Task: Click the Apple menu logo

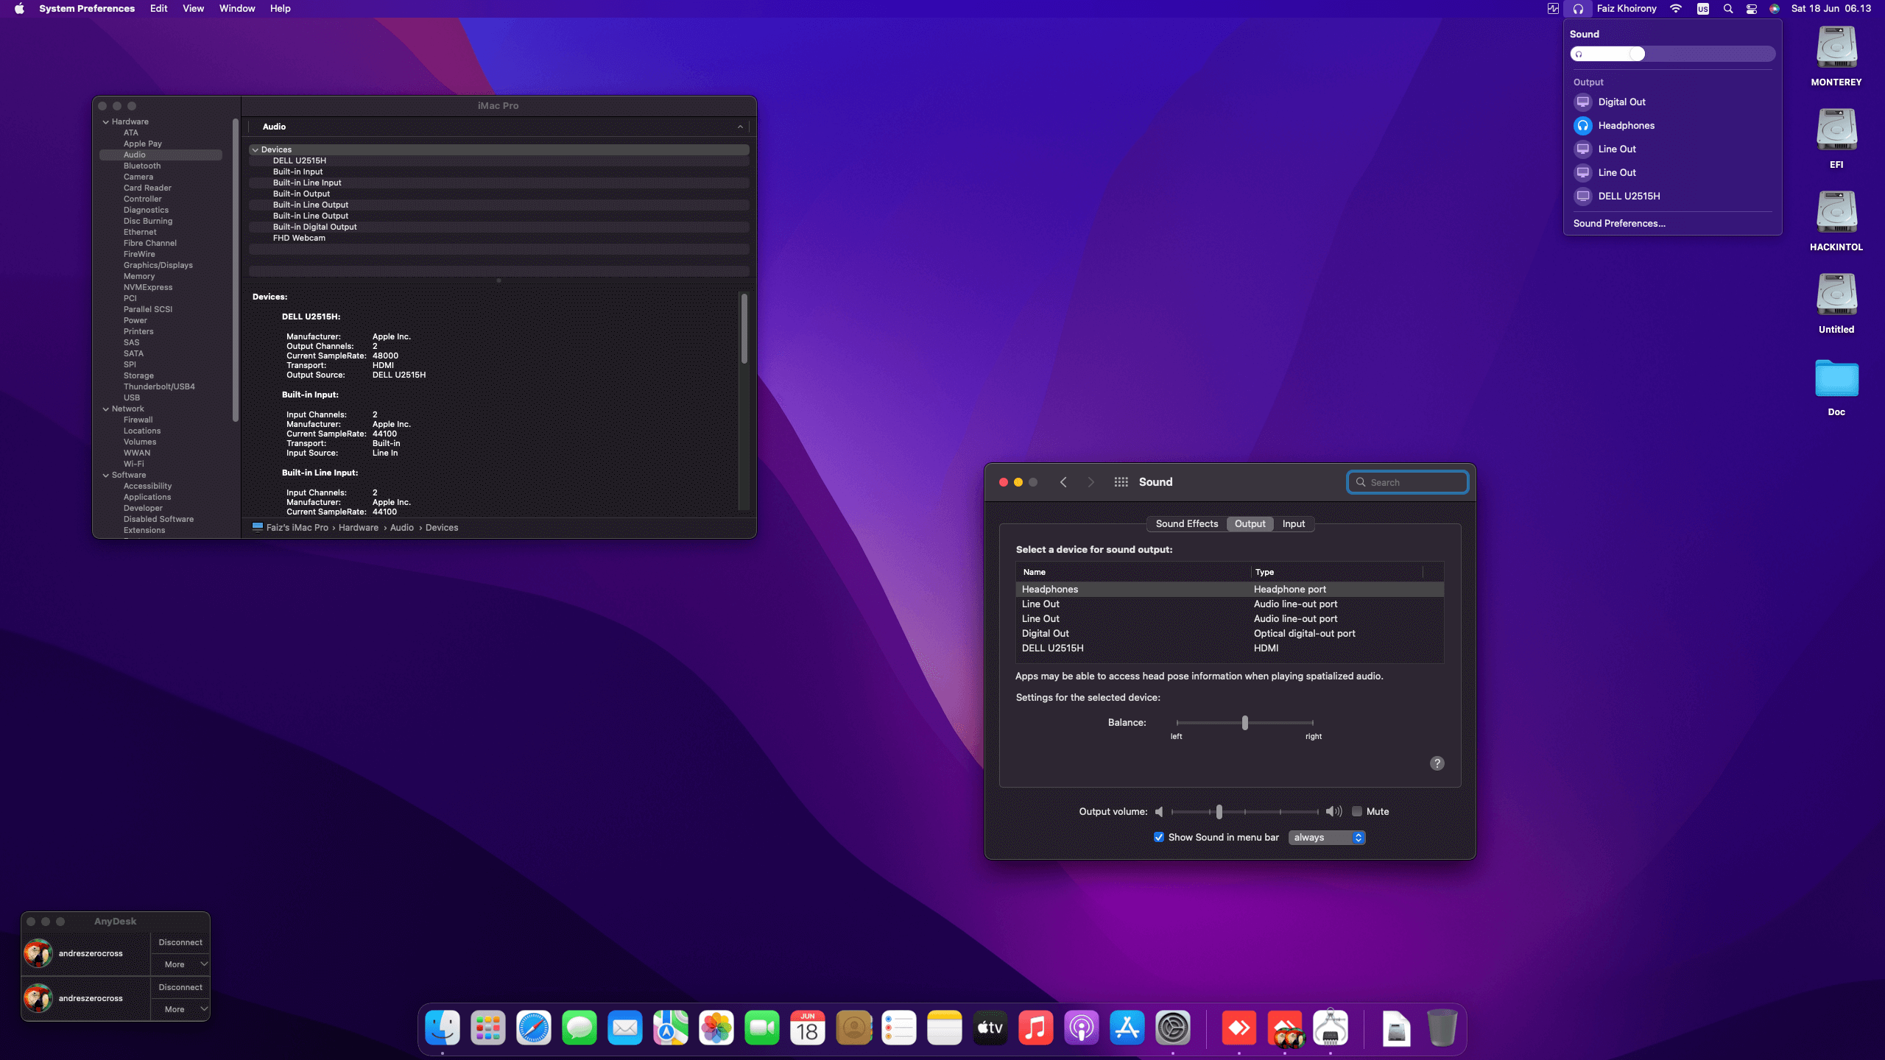Action: 19,9
